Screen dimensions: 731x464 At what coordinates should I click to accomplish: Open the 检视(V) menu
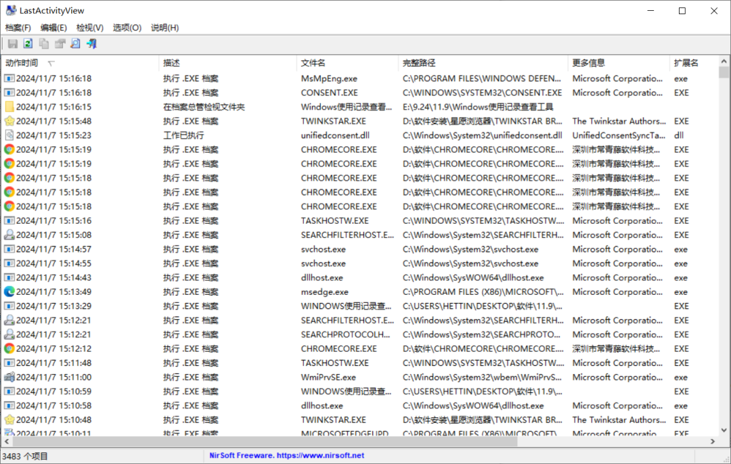tap(90, 28)
